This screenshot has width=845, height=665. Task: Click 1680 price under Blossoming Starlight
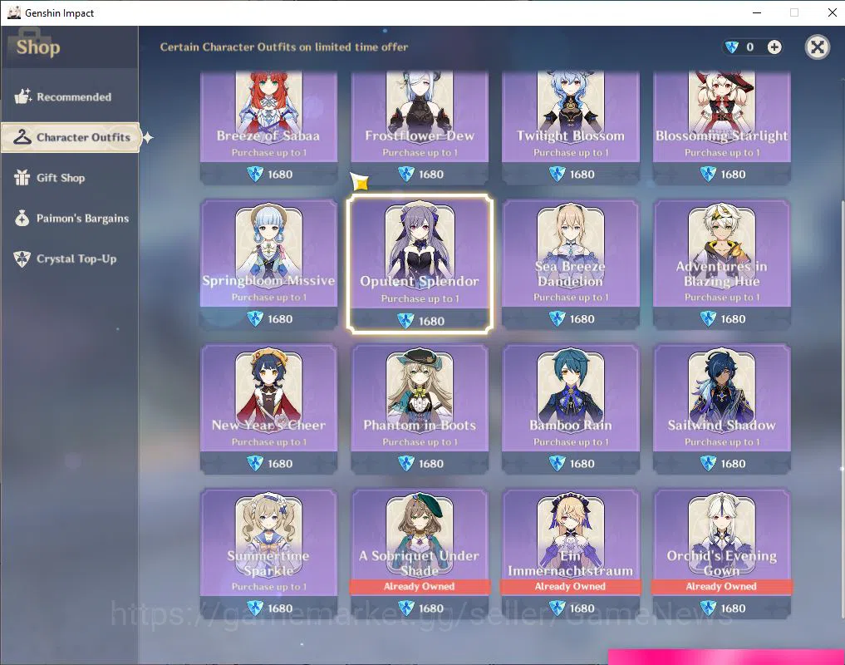click(x=733, y=175)
